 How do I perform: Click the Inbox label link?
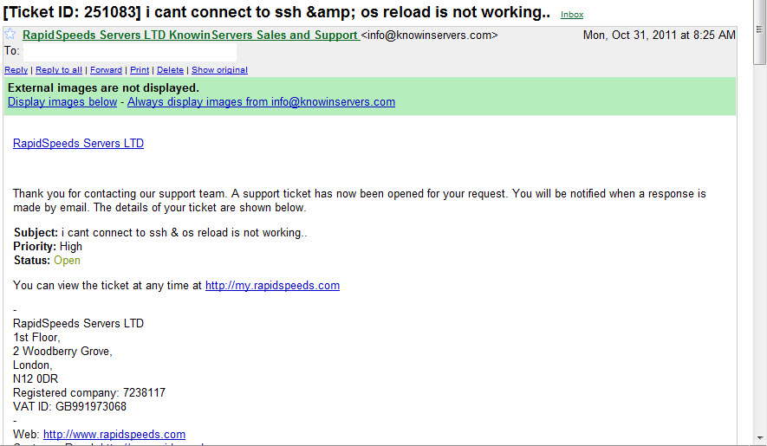(572, 15)
